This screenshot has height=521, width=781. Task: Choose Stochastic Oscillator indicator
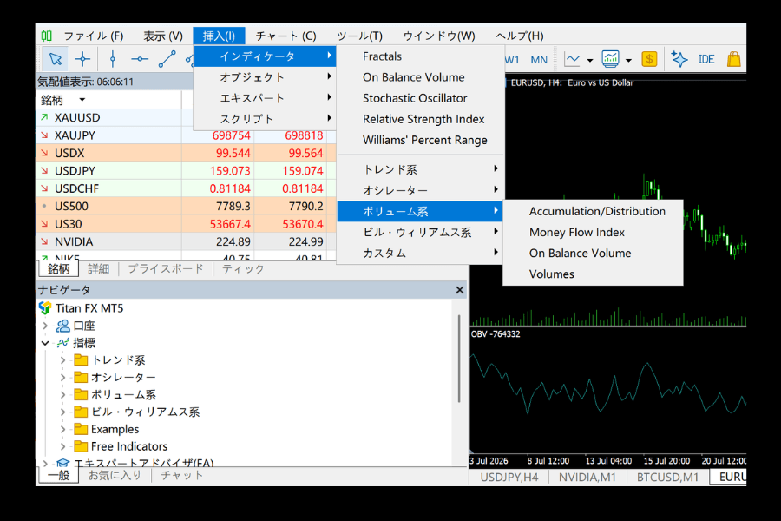[421, 98]
